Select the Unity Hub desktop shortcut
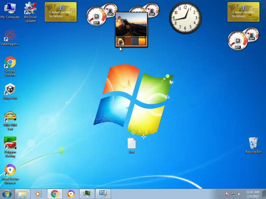 tap(10, 91)
